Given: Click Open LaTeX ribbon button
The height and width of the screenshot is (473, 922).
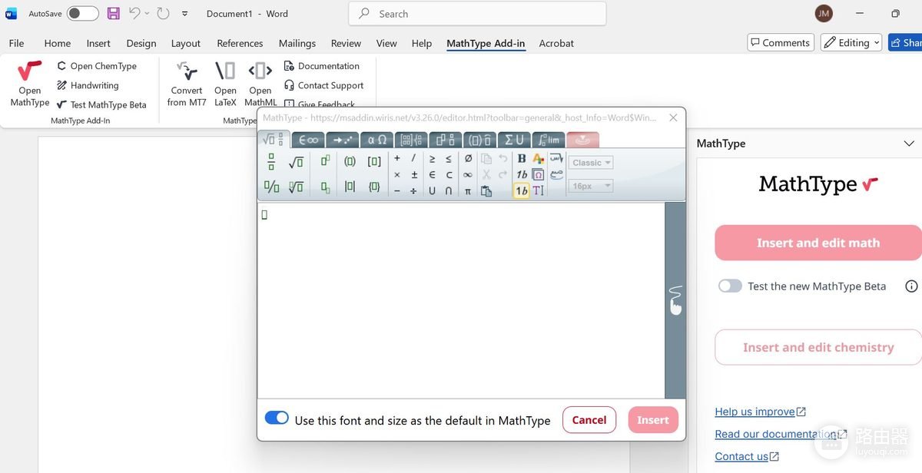Looking at the screenshot, I should pos(225,84).
